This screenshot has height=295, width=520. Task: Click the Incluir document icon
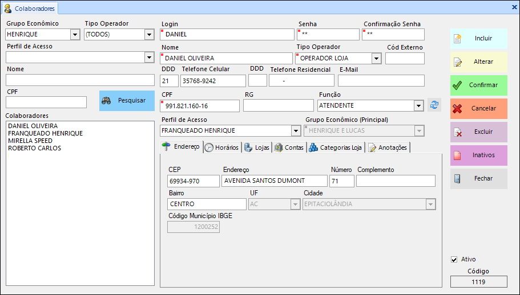click(x=457, y=39)
